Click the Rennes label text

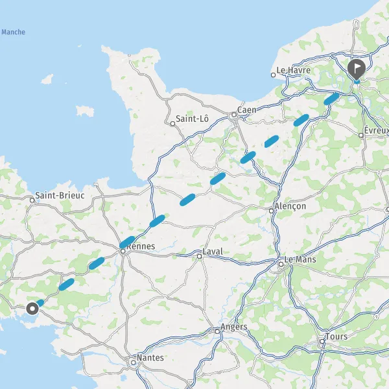(x=141, y=246)
